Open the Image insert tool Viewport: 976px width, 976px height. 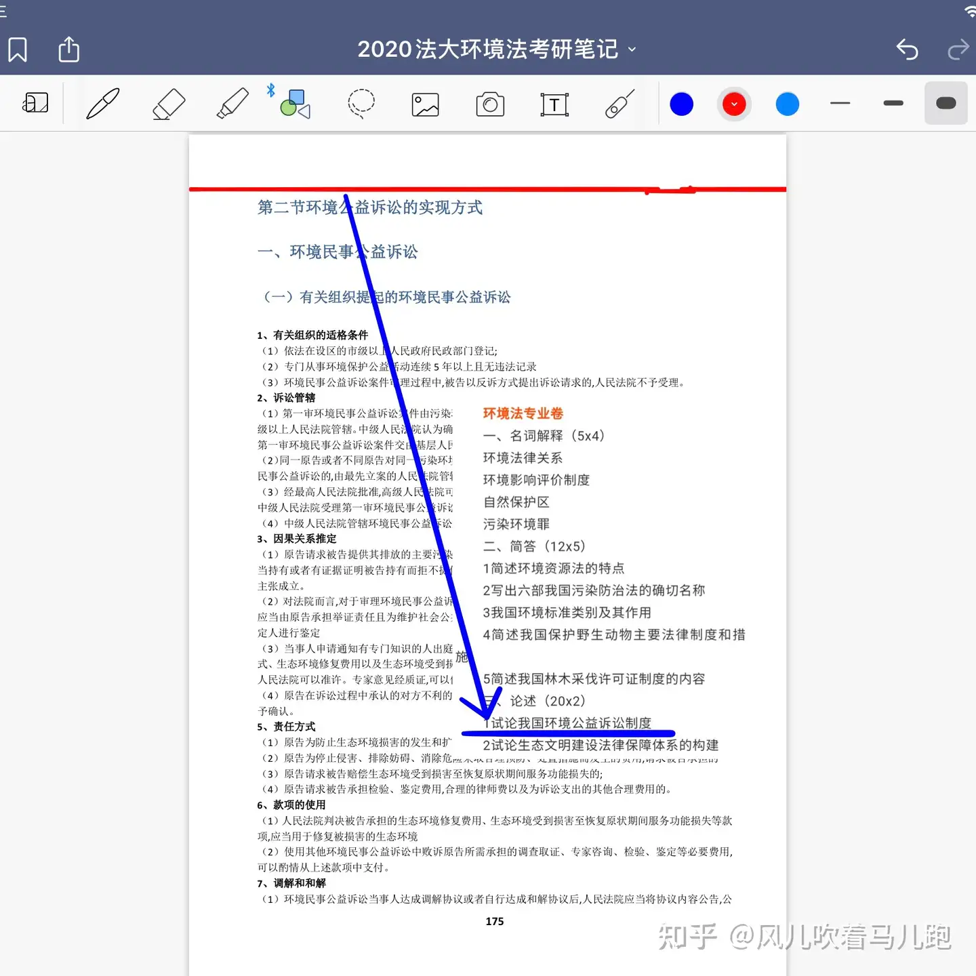pyautogui.click(x=426, y=104)
